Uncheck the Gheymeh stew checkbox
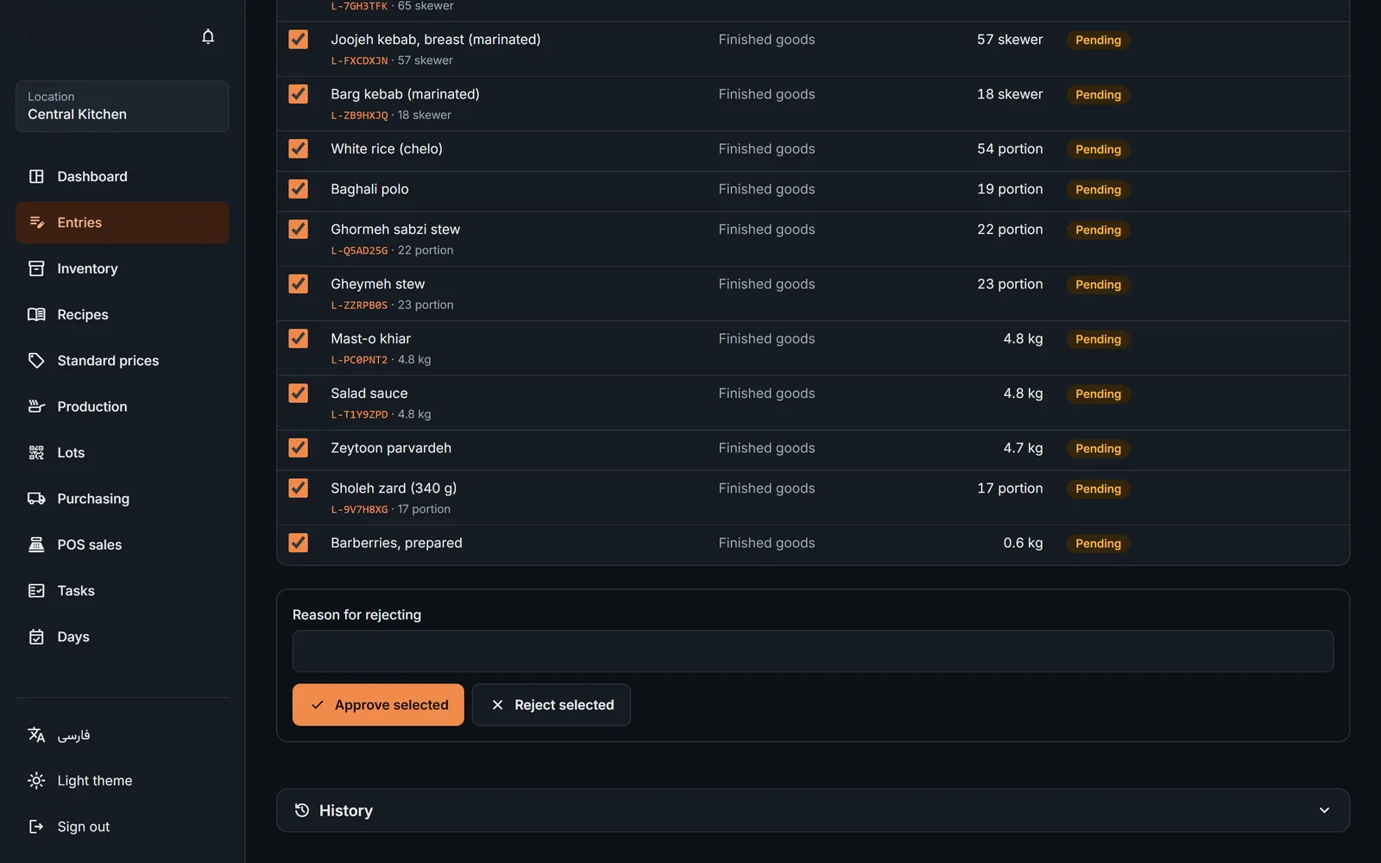 tap(298, 284)
